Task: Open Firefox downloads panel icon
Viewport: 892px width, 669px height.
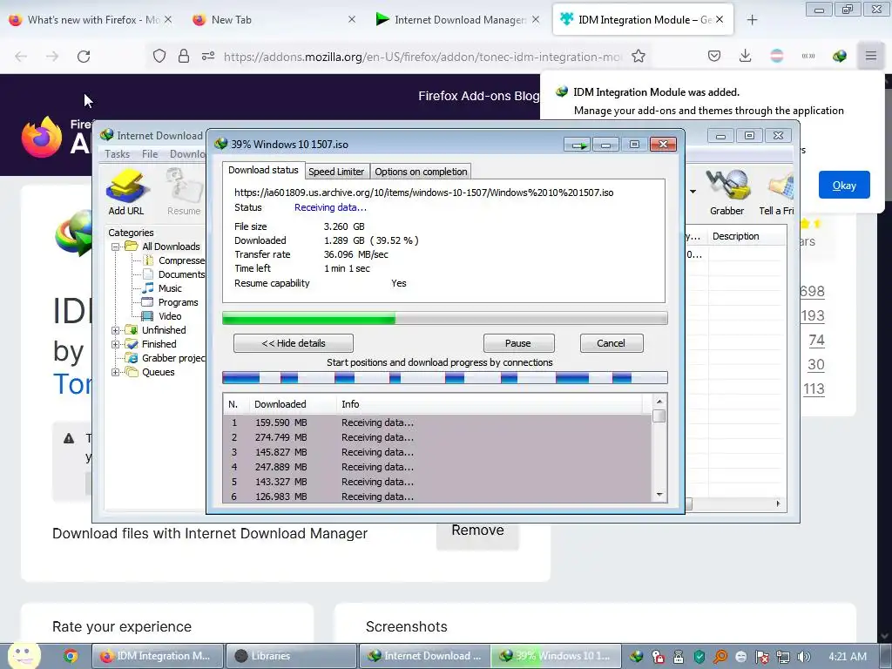Action: (746, 56)
